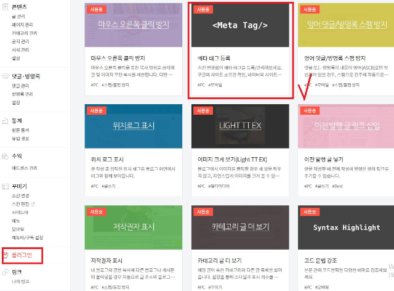
Task: Open 카테고리 글 더 보기 brown thumbnail
Action: click(240, 227)
